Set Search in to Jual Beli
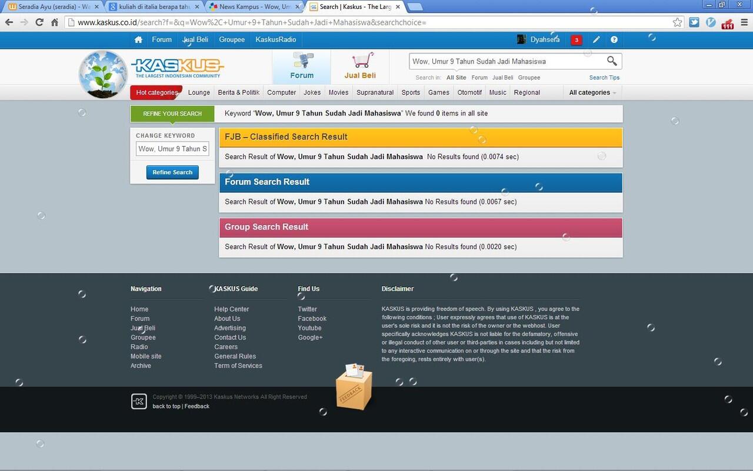 (x=503, y=78)
